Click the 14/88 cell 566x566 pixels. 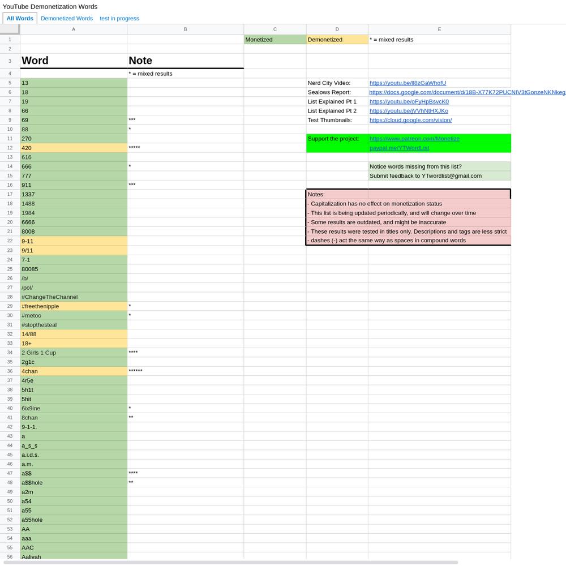pyautogui.click(x=74, y=334)
